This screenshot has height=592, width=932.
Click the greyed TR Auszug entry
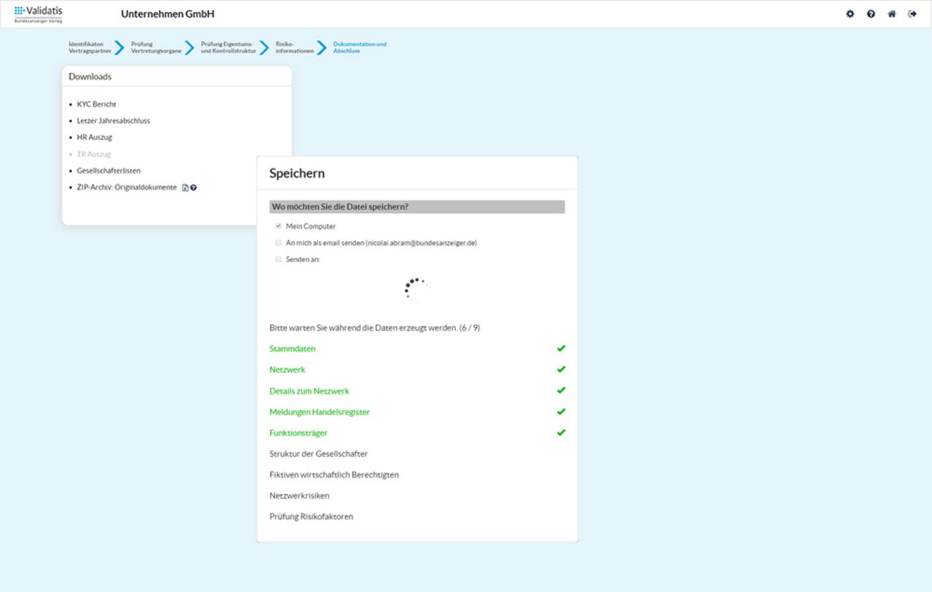point(94,154)
